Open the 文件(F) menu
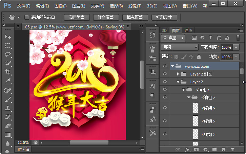Image resolution: width=246 pixels, height=154 pixels. (x=24, y=6)
